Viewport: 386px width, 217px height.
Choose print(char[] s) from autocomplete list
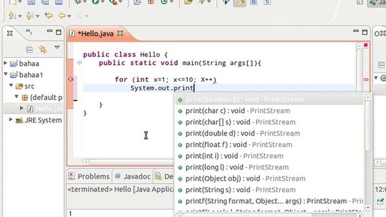(269, 122)
